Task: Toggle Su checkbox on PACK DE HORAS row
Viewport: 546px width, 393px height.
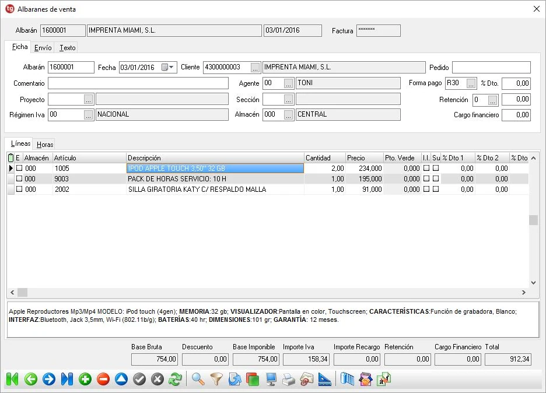Action: tap(436, 178)
